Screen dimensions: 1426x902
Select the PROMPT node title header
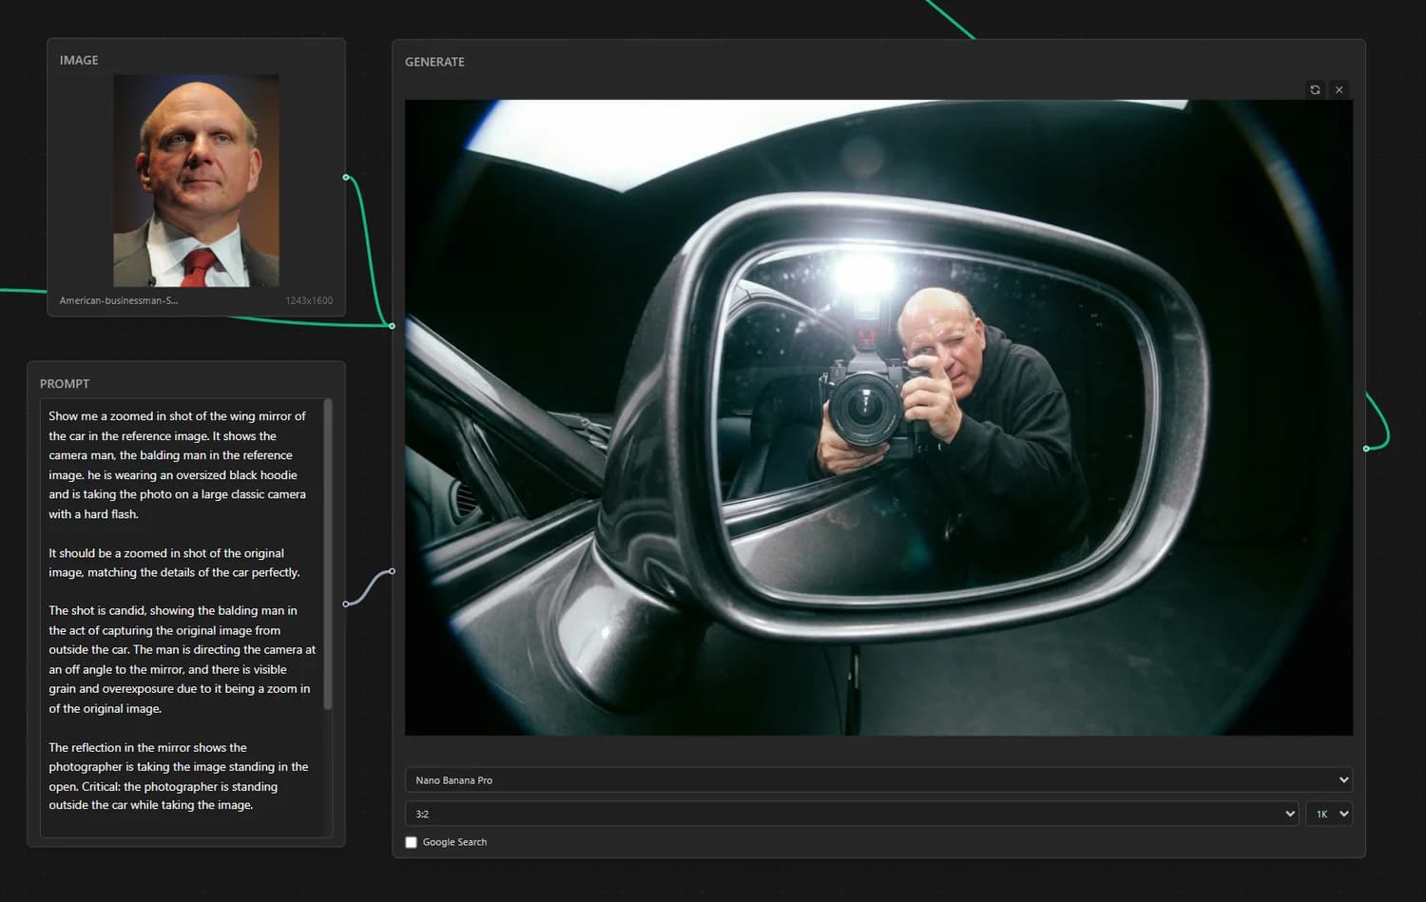pos(65,384)
